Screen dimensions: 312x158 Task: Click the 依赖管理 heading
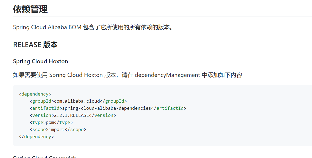click(x=30, y=9)
